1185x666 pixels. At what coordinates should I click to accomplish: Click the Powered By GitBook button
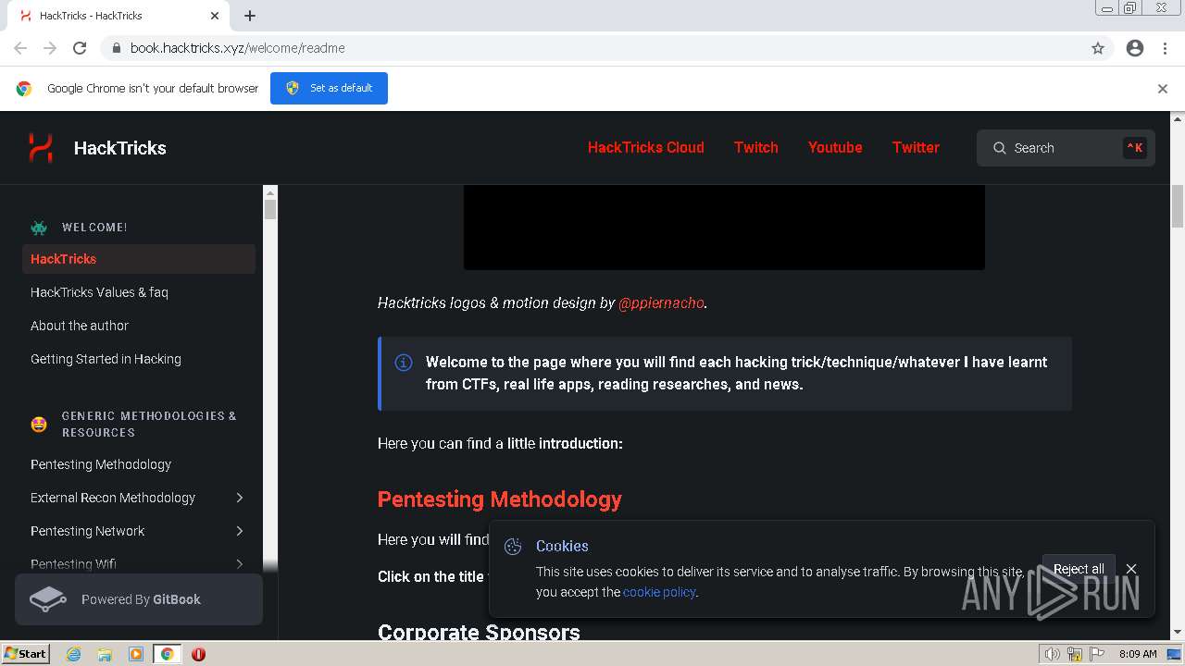click(139, 599)
